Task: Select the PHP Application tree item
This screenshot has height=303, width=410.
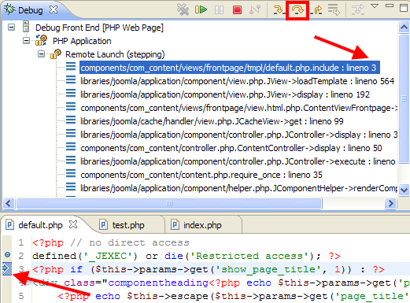Action: click(x=82, y=41)
